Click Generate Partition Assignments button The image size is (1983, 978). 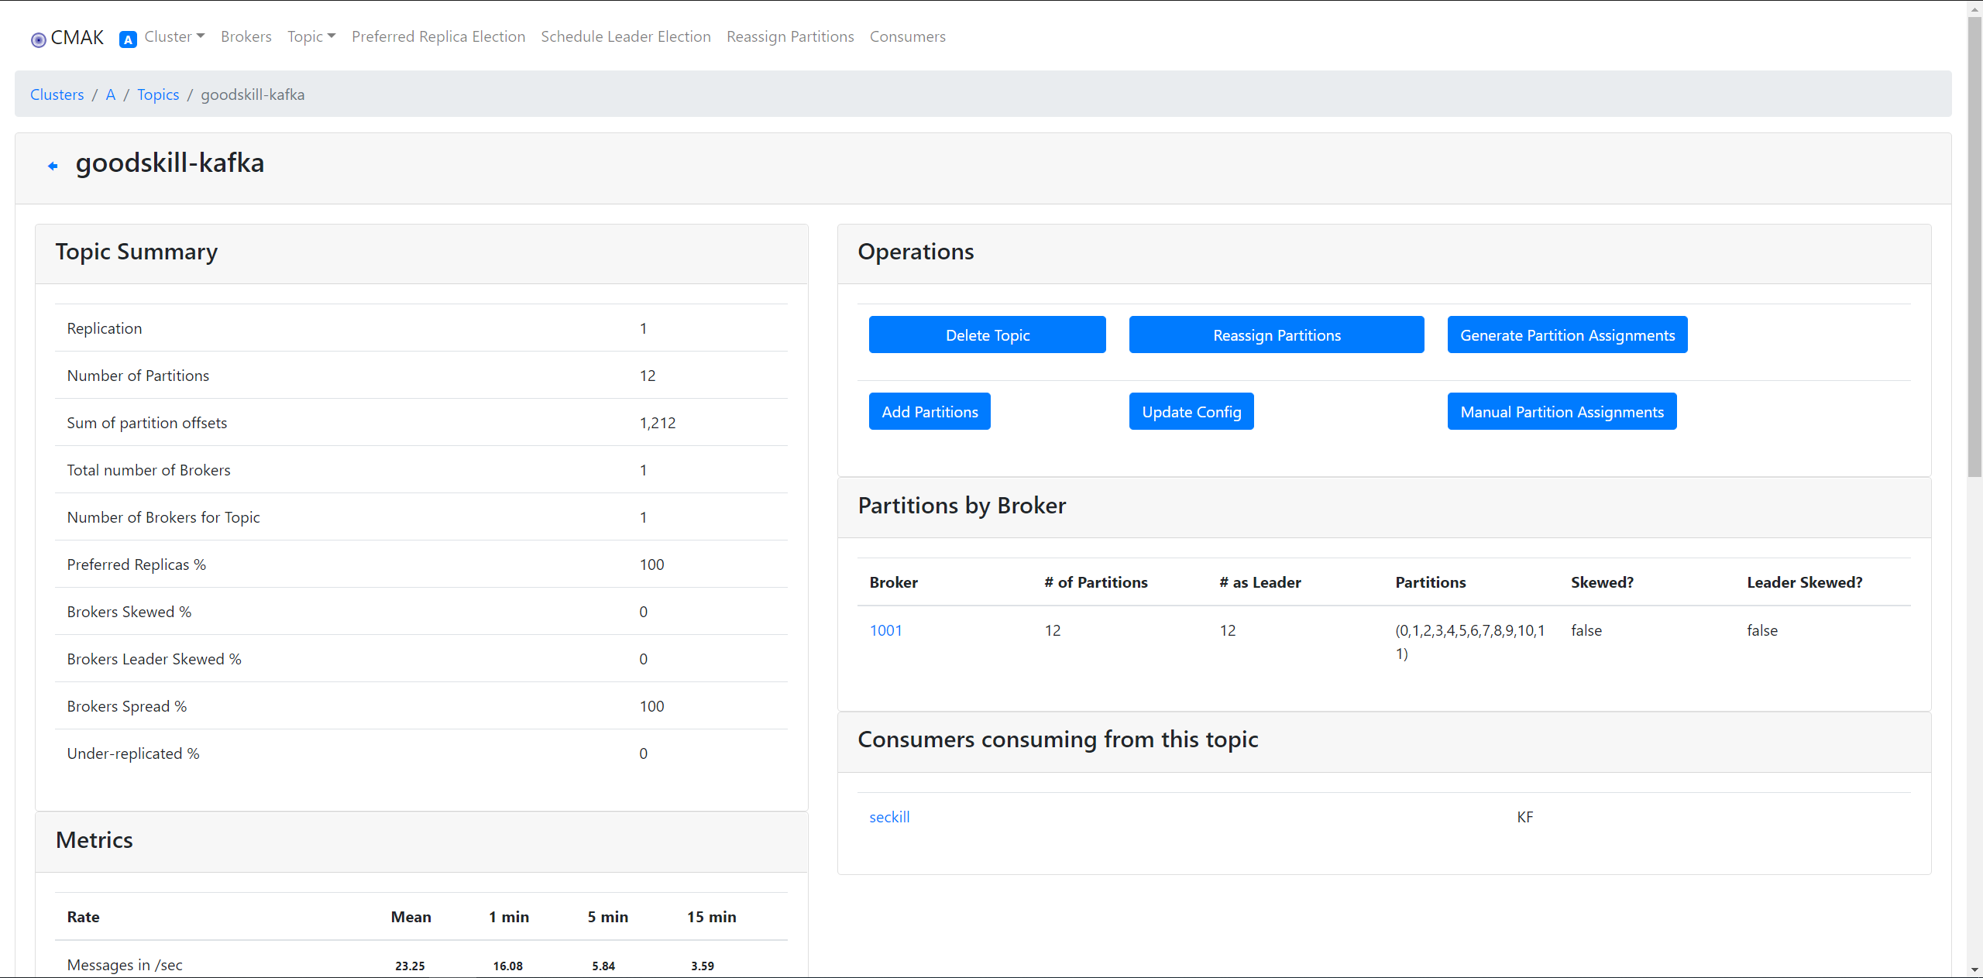click(x=1567, y=335)
